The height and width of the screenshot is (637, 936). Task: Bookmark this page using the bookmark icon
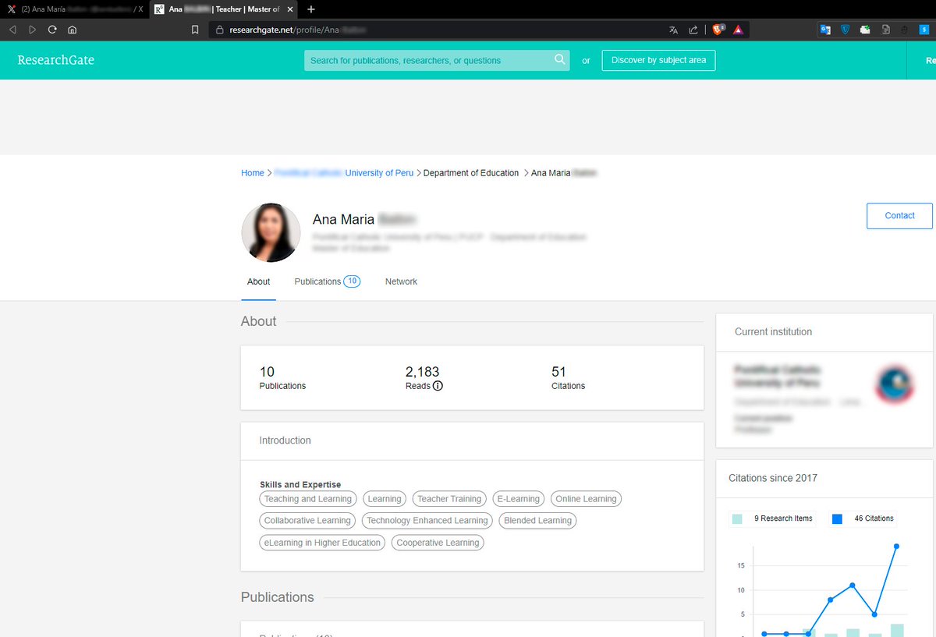195,30
